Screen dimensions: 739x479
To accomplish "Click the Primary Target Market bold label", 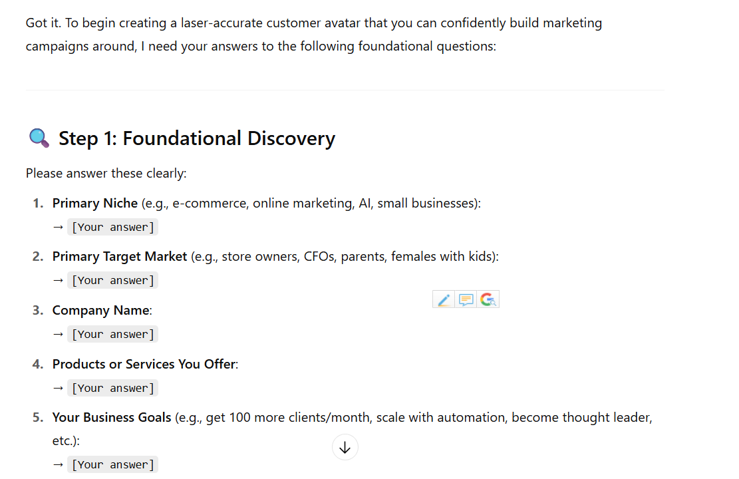I will tap(120, 257).
